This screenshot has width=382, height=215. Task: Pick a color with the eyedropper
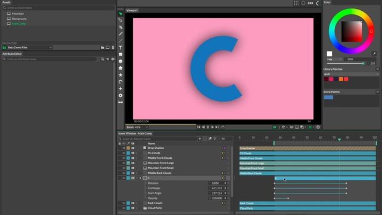(374, 54)
